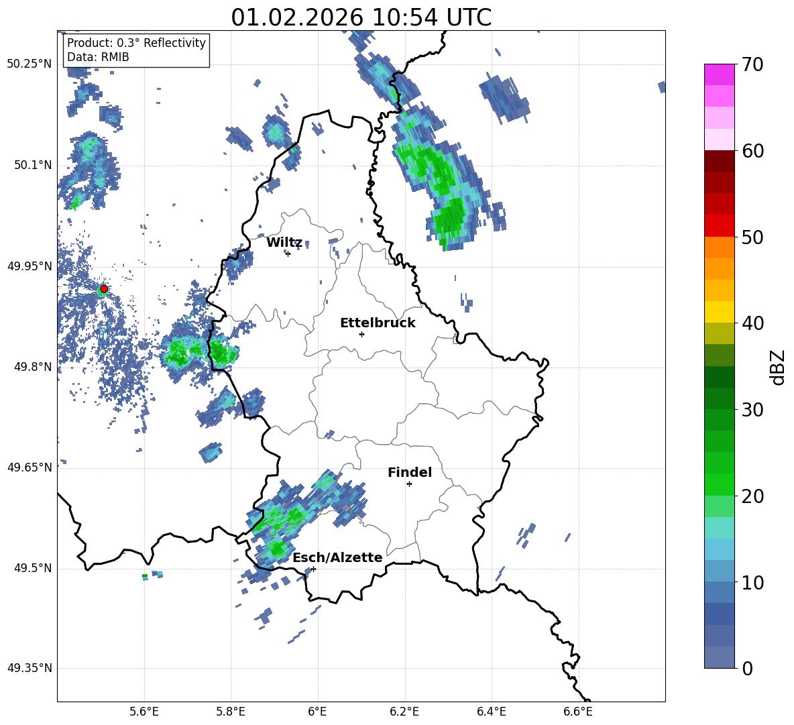
Task: Click the yellow colorbar segment near 40
Action: click(720, 313)
